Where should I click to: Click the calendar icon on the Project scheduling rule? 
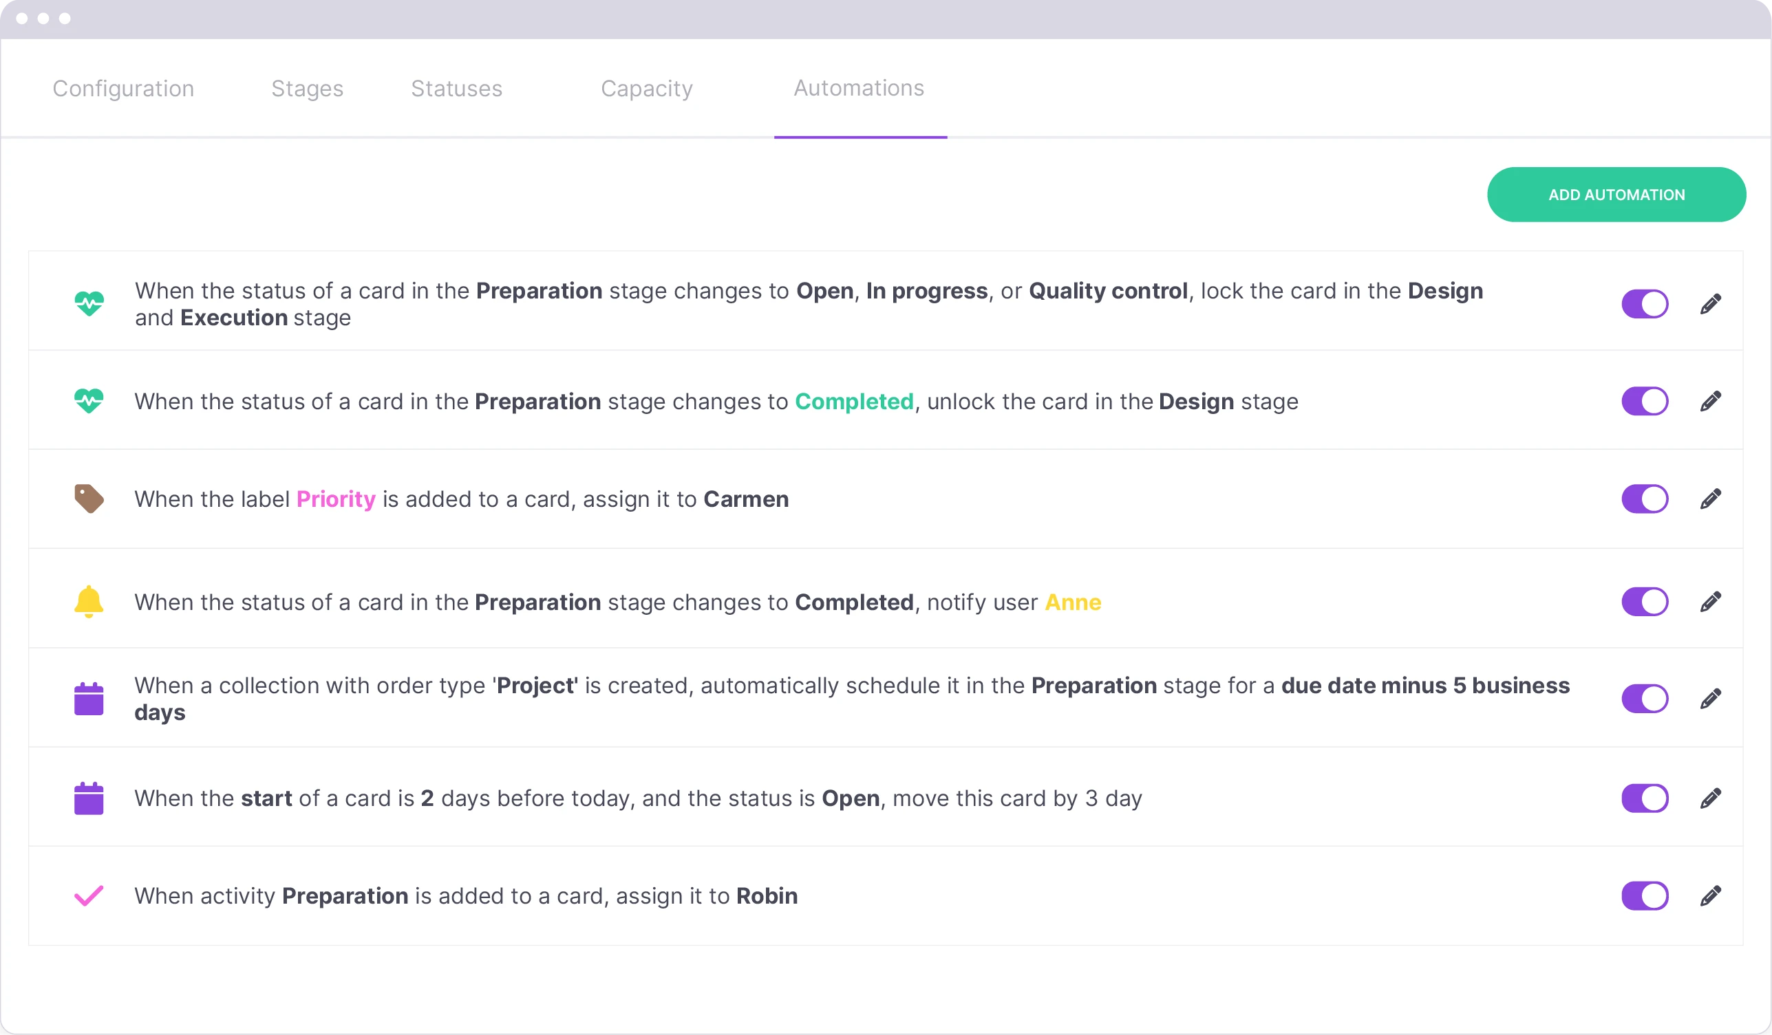coord(89,698)
